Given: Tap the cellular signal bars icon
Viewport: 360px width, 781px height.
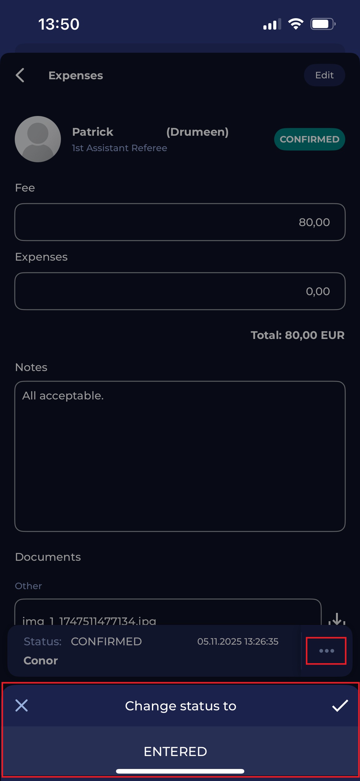Looking at the screenshot, I should tap(272, 24).
